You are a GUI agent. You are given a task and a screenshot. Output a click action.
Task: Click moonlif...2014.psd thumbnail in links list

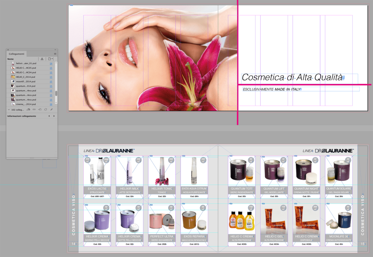click(13, 82)
